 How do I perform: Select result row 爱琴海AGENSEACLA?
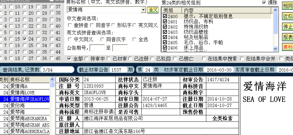tap(25, 131)
